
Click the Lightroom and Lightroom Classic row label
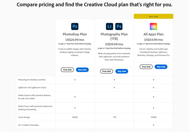pos(32,87)
